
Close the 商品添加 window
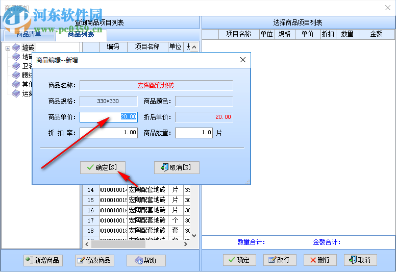388,8
